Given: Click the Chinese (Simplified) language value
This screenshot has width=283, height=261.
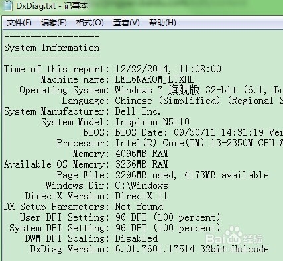Looking at the screenshot, I should pyautogui.click(x=168, y=101).
